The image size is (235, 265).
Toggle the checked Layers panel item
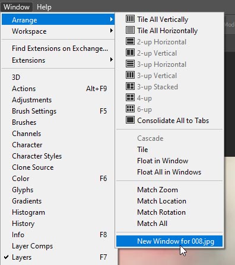point(58,257)
